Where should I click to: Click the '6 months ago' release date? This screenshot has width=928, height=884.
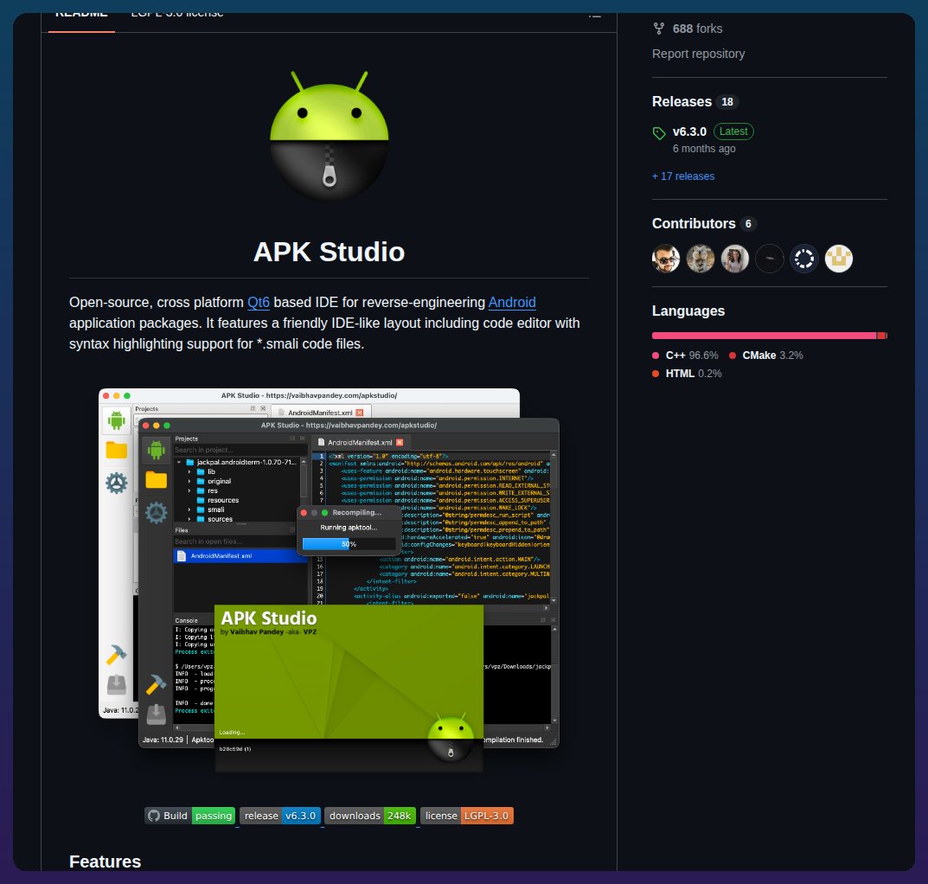coord(704,149)
